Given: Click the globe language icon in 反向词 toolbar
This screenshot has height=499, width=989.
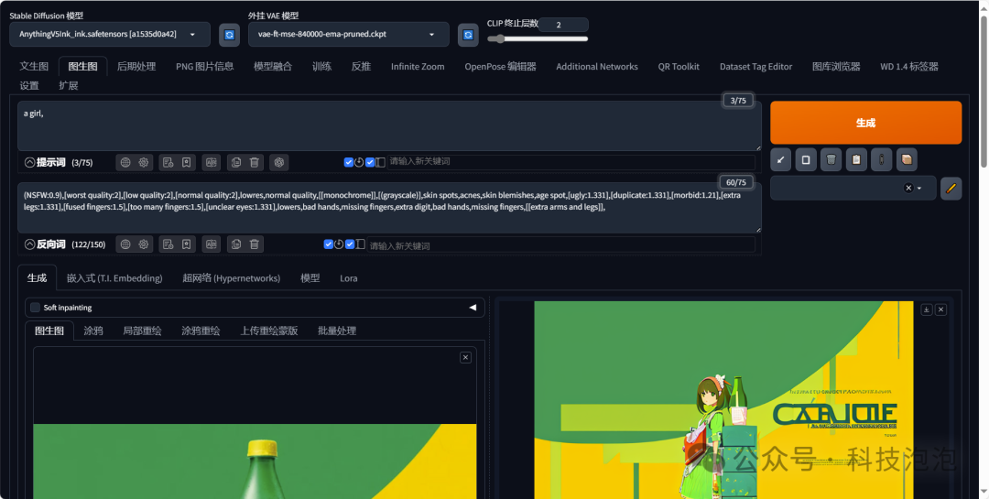Looking at the screenshot, I should coord(125,244).
